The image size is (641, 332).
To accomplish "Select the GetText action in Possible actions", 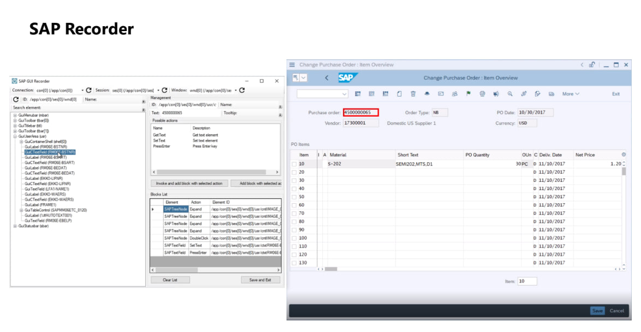I will click(x=159, y=135).
